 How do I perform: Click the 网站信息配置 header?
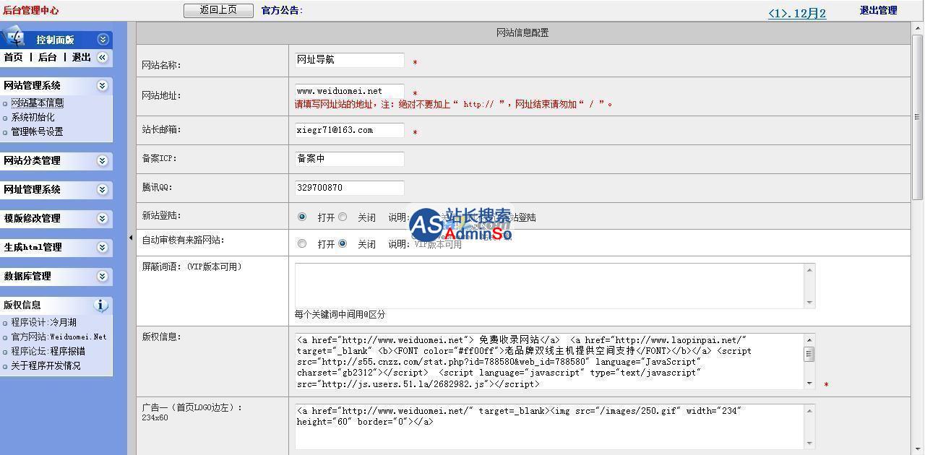point(522,32)
